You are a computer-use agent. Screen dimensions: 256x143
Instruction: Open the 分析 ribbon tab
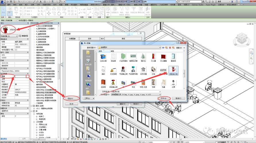38,5
